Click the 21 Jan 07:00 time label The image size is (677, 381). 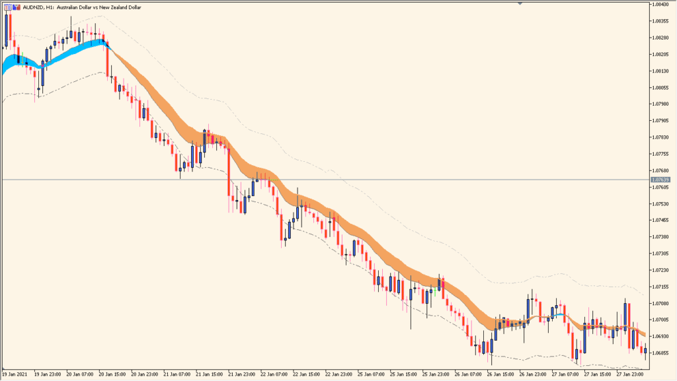[177, 374]
